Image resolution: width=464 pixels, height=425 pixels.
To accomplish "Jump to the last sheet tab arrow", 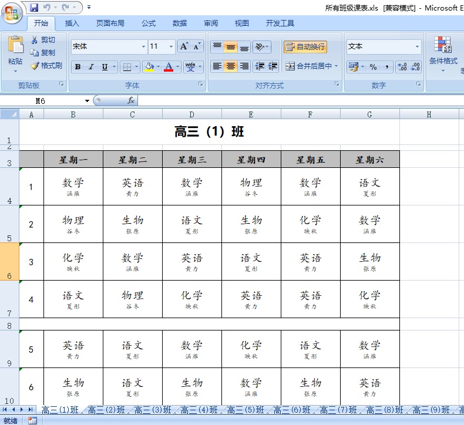I will (31, 410).
